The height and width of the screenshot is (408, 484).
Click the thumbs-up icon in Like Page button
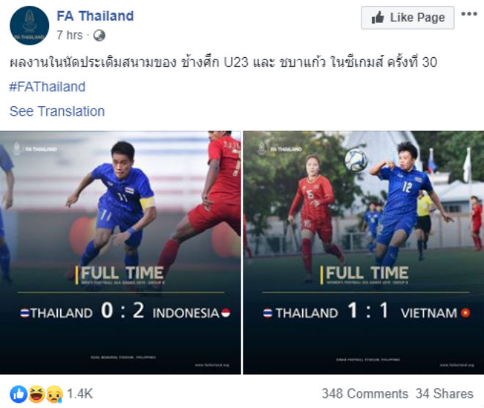pos(378,18)
